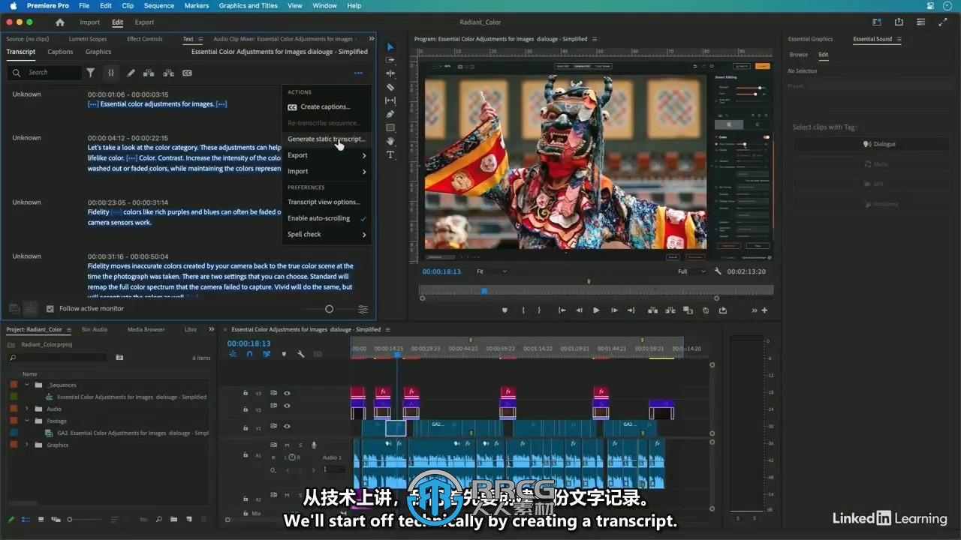The width and height of the screenshot is (961, 540).
Task: Click the timeline wrench settings icon
Action: [x=300, y=354]
